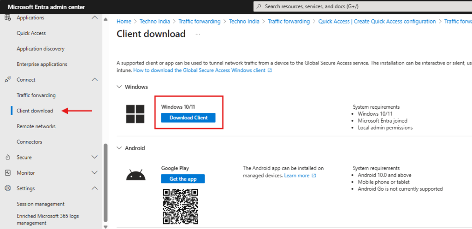This screenshot has height=229, width=472.
Task: Click the Get the app button
Action: tap(183, 179)
